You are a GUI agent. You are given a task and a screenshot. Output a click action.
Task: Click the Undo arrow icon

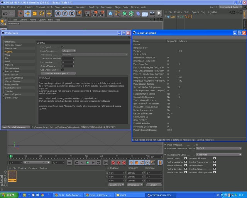point(5,14)
